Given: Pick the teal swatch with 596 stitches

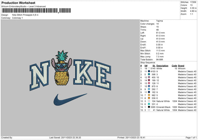Looking at the screenshot, I should click(149, 74).
